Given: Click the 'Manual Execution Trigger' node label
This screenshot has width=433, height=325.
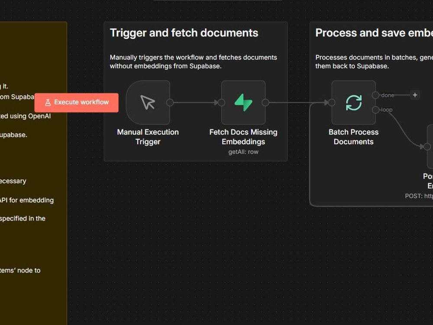Looking at the screenshot, I should coord(148,137).
